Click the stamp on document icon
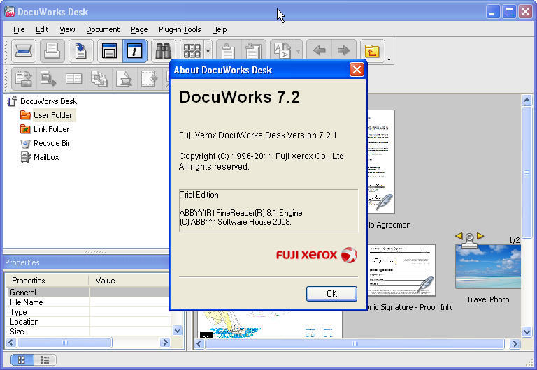 (124, 79)
